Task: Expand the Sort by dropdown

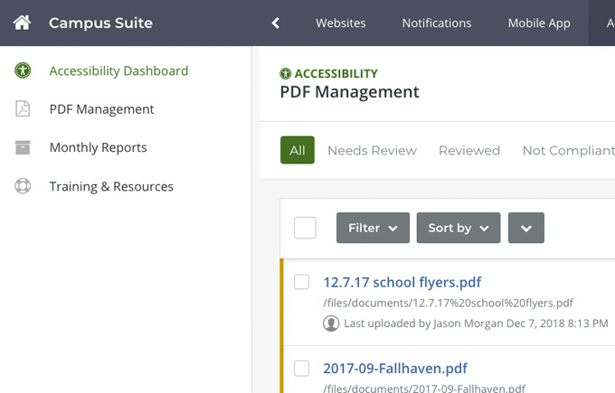Action: 458,228
